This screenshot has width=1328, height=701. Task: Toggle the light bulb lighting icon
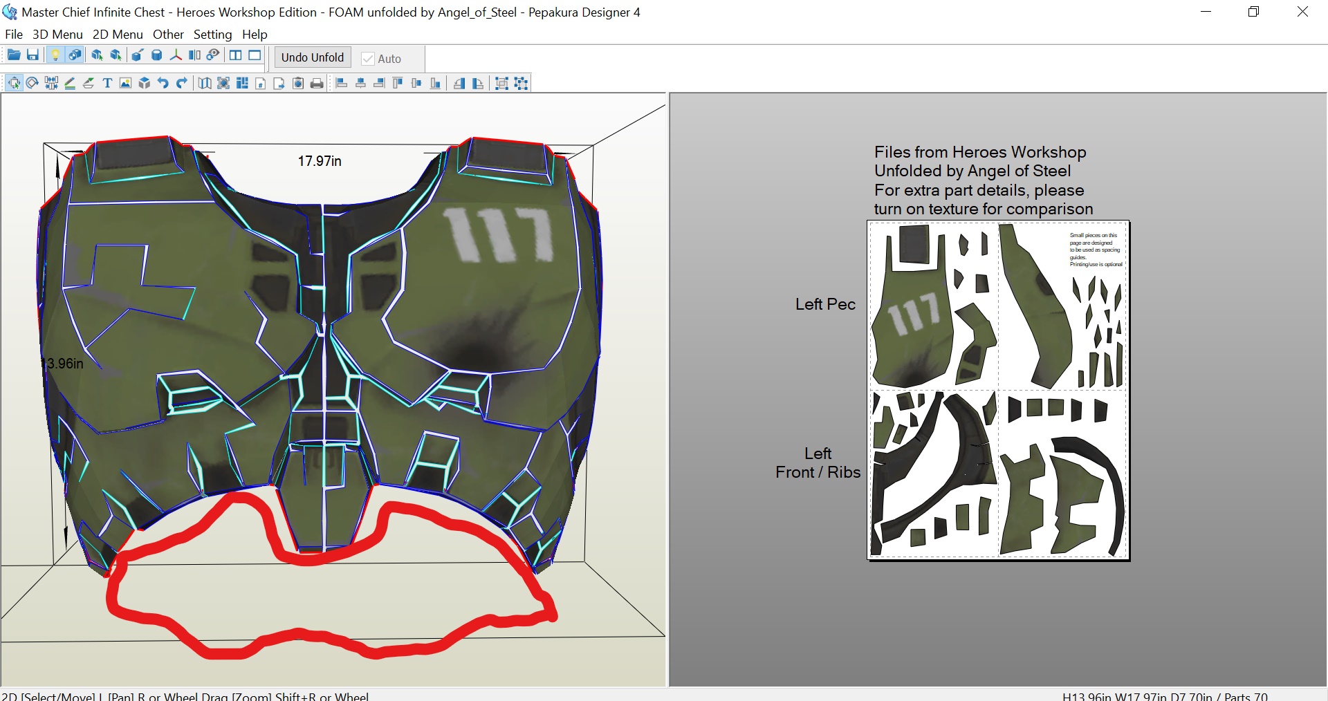tap(55, 55)
